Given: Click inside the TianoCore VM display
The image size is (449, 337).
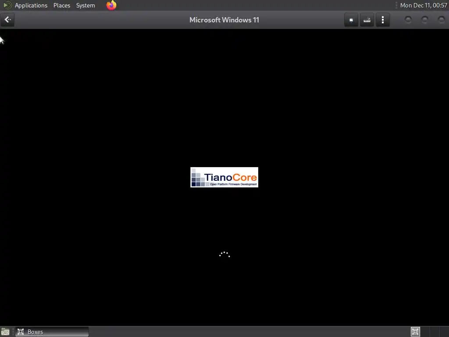Looking at the screenshot, I should click(x=224, y=177).
